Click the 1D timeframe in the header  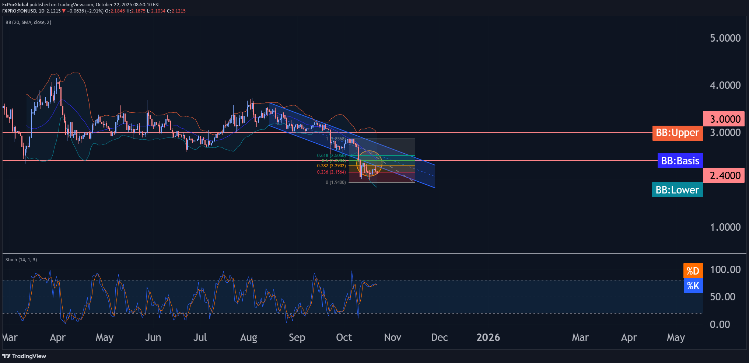[x=42, y=11]
